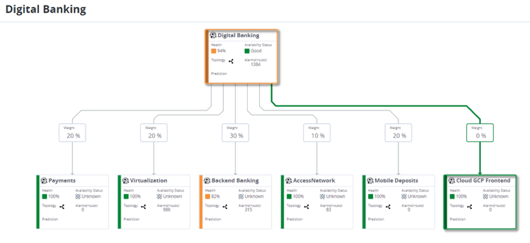
Task: Open topology icon in Virtualization card
Action: pyautogui.click(x=144, y=207)
